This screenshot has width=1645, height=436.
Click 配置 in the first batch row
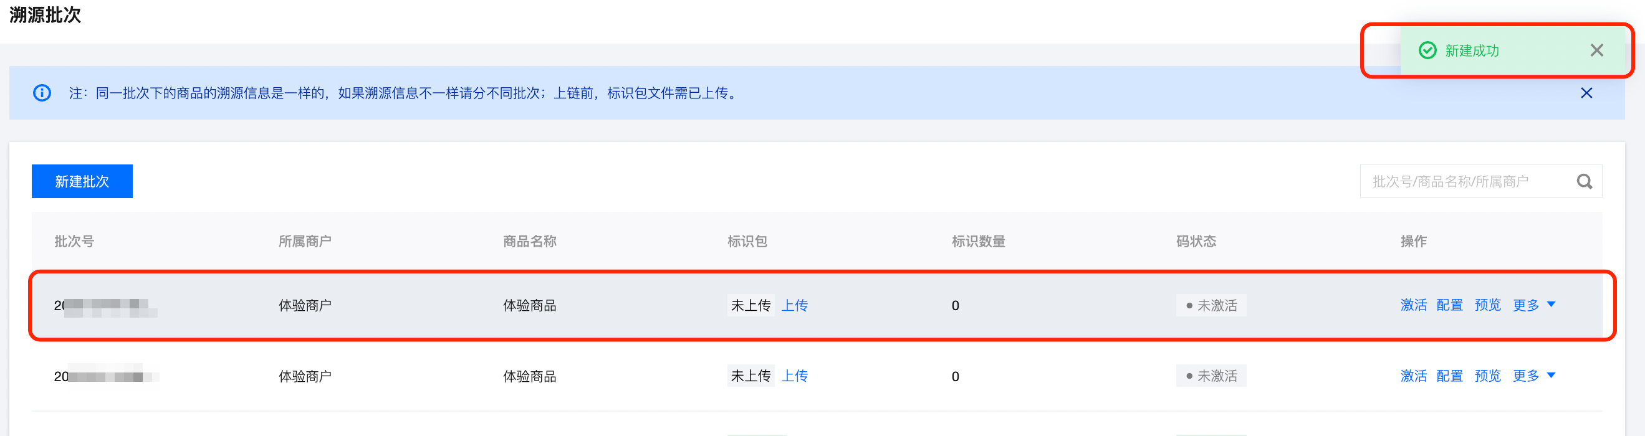(x=1449, y=305)
